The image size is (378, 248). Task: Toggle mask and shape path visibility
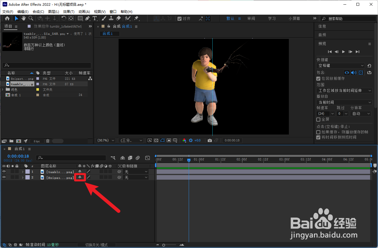pyautogui.click(x=162, y=141)
